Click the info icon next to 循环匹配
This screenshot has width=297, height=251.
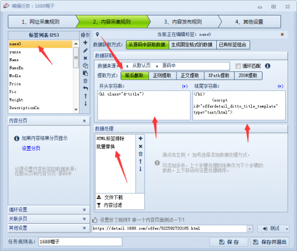(267, 66)
